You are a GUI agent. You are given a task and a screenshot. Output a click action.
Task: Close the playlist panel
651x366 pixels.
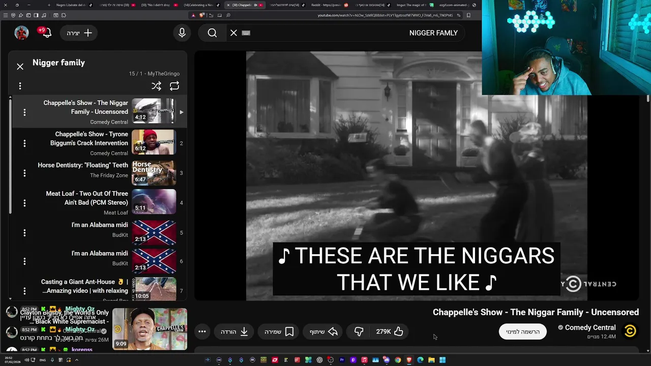click(x=20, y=67)
